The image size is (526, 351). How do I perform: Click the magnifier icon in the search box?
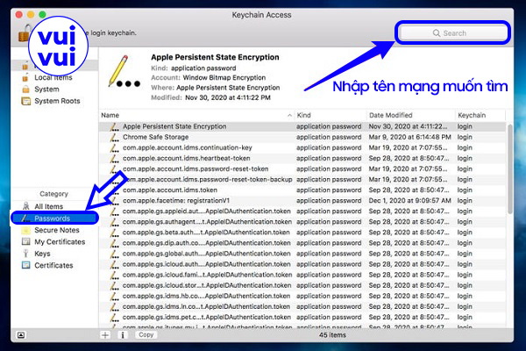coord(437,33)
